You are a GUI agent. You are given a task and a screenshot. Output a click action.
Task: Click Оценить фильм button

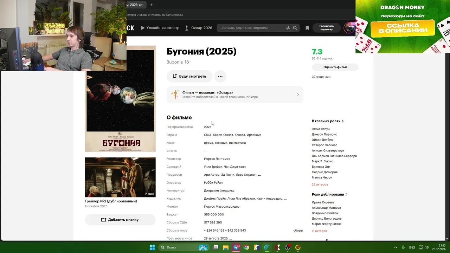[x=335, y=67]
